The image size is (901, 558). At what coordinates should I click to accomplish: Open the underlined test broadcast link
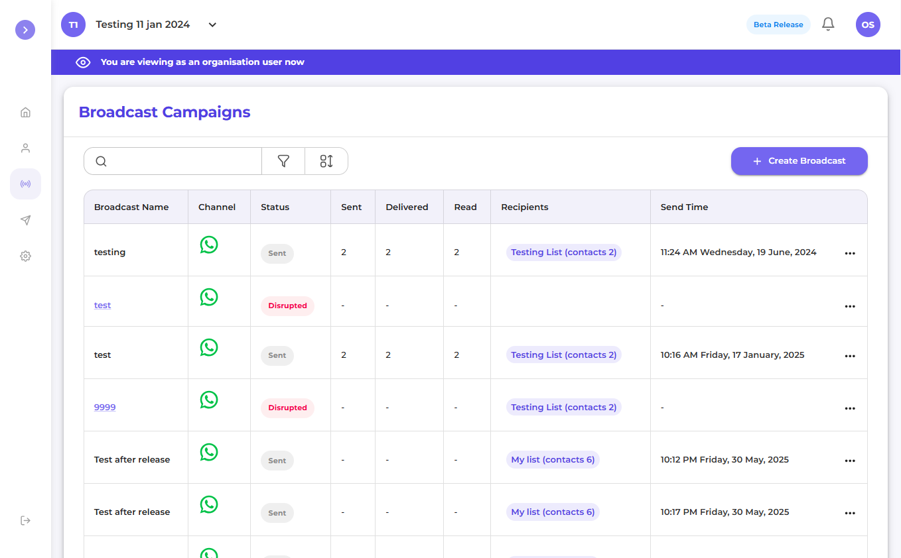point(102,305)
